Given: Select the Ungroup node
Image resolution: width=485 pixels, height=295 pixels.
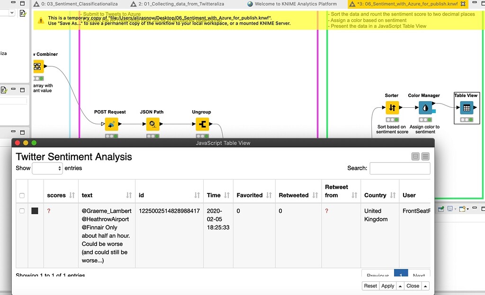Looking at the screenshot, I should click(x=201, y=124).
